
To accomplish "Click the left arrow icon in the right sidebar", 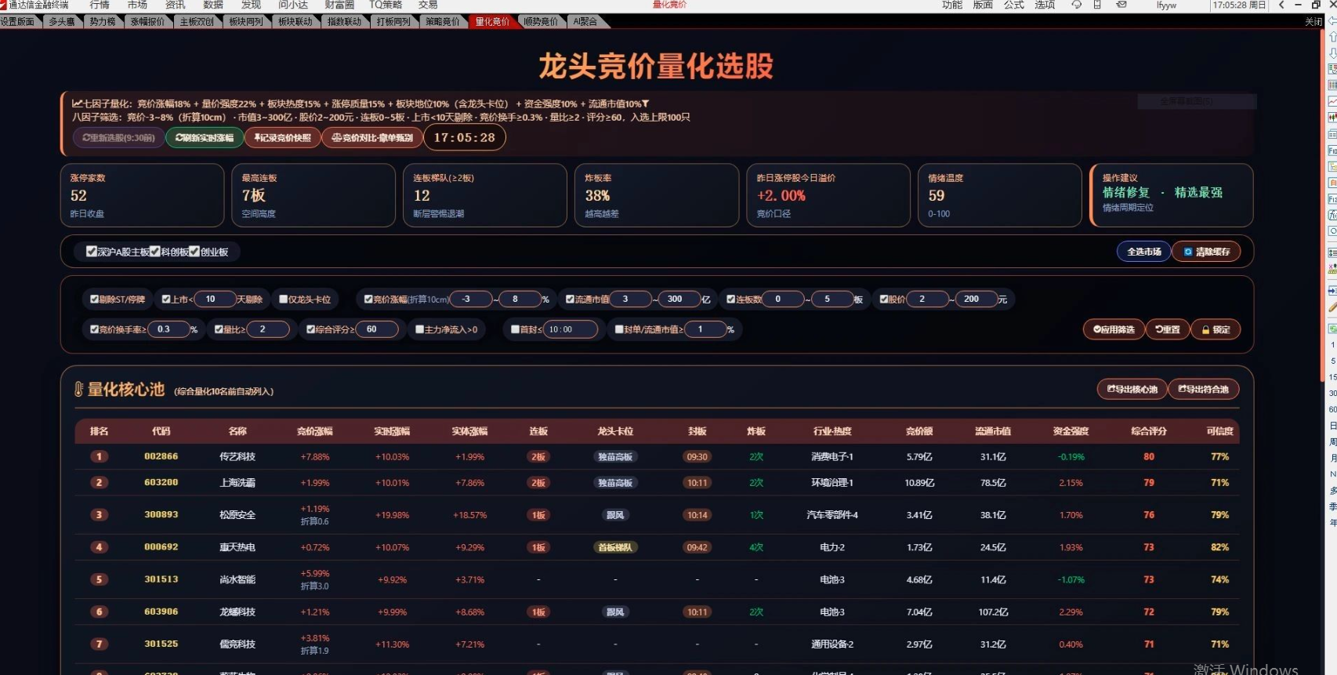I will click(1332, 21).
